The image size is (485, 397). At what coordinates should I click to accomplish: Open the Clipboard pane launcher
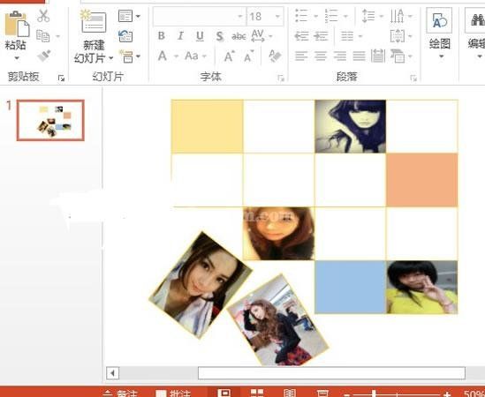click(61, 79)
